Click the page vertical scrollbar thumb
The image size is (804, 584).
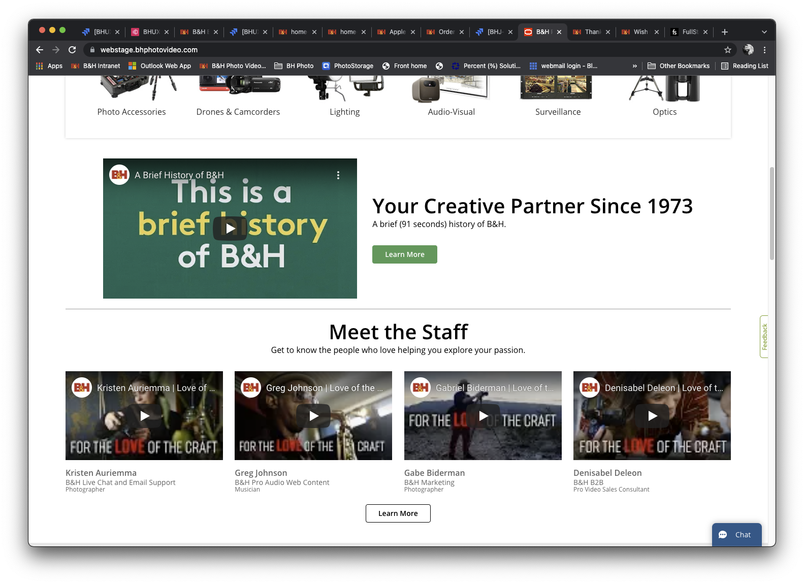pyautogui.click(x=772, y=213)
